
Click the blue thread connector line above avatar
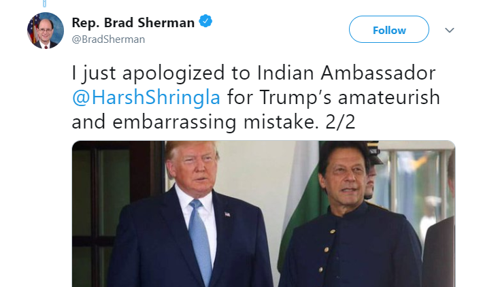(44, 3)
